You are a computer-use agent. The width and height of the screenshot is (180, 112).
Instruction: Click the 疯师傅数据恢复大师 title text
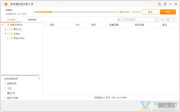pyautogui.click(x=22, y=4)
